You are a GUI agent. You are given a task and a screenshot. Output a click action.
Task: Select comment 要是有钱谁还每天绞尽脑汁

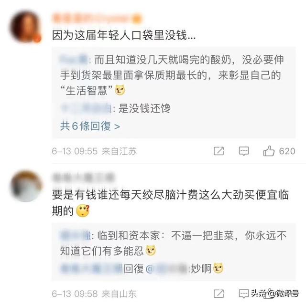click(x=170, y=203)
